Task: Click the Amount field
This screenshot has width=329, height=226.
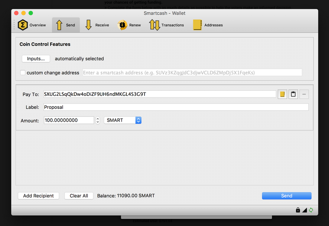Action: tap(69, 120)
